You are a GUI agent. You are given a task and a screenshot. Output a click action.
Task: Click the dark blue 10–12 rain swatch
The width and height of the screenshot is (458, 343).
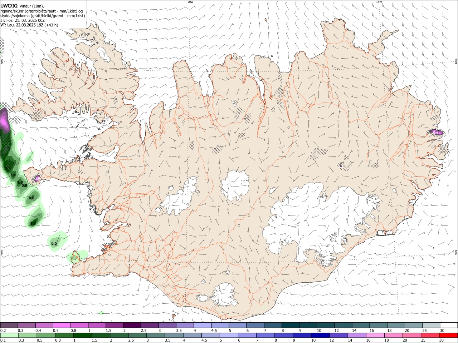point(320,335)
